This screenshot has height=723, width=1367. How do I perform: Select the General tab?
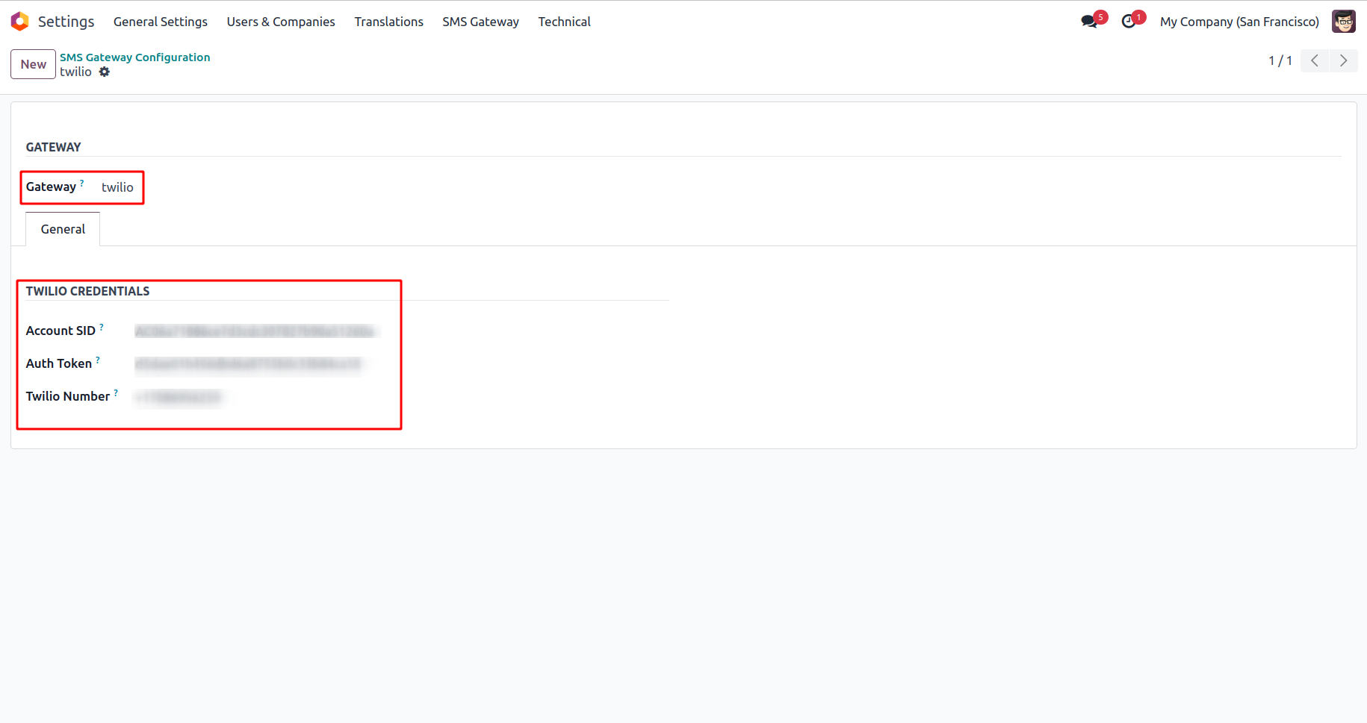63,229
